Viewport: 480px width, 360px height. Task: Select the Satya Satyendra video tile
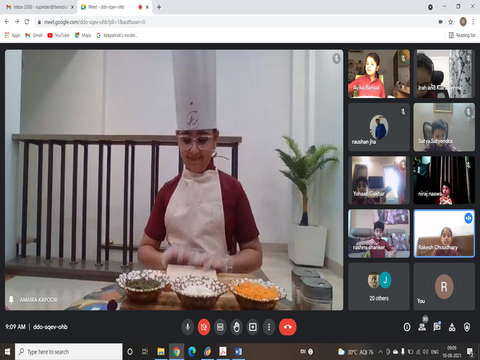(x=444, y=127)
